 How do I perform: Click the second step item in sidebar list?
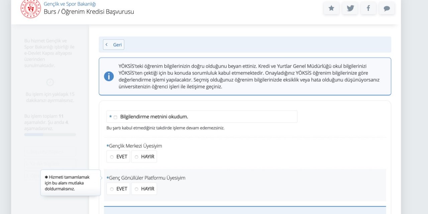[50, 164]
